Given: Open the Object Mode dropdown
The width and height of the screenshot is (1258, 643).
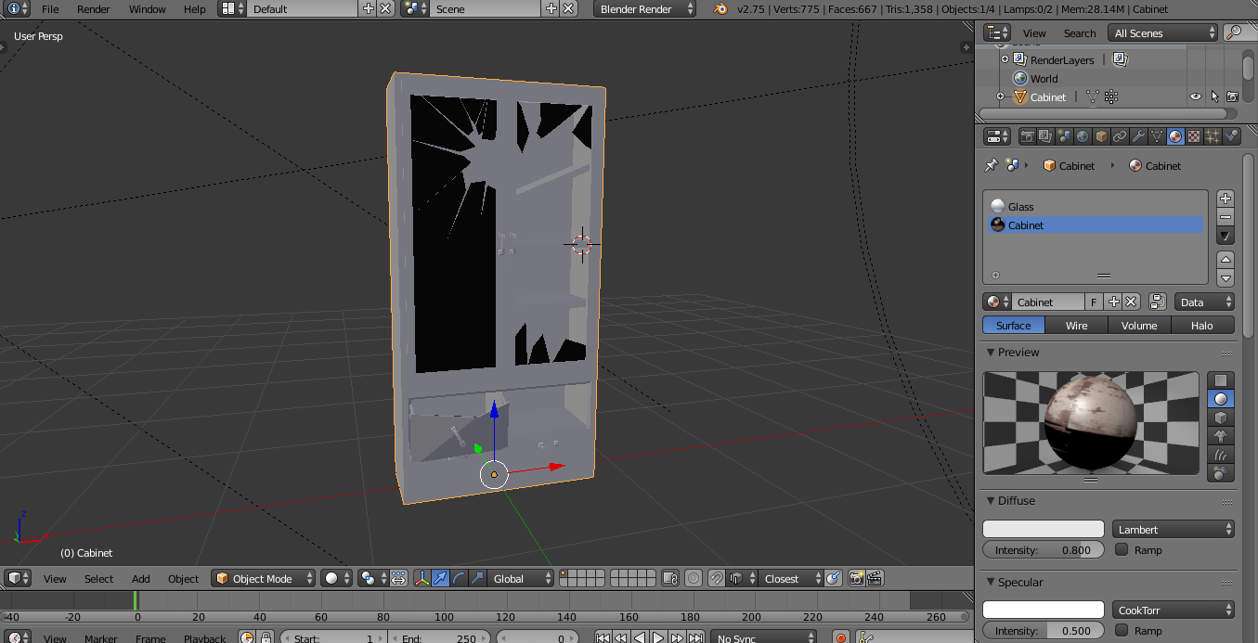Looking at the screenshot, I should pos(263,578).
